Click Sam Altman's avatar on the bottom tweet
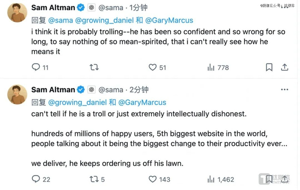 point(17,94)
